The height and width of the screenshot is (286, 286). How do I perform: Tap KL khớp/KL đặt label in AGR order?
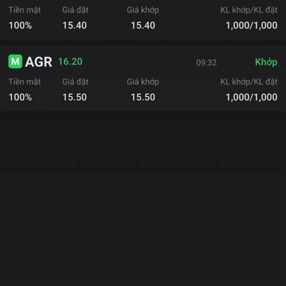tap(249, 82)
